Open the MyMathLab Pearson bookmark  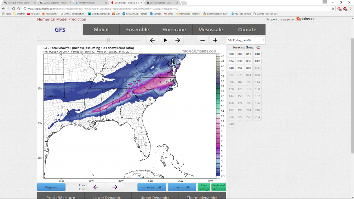tap(135, 14)
